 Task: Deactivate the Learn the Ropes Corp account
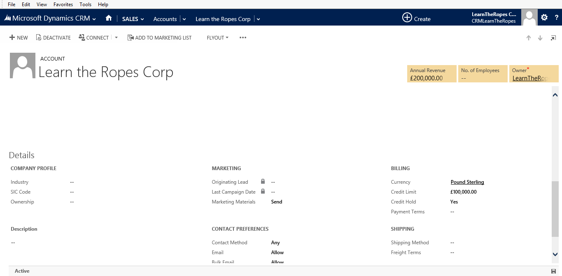[x=53, y=37]
